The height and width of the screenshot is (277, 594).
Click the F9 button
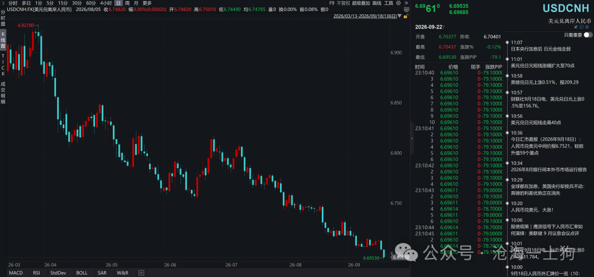(332, 3)
